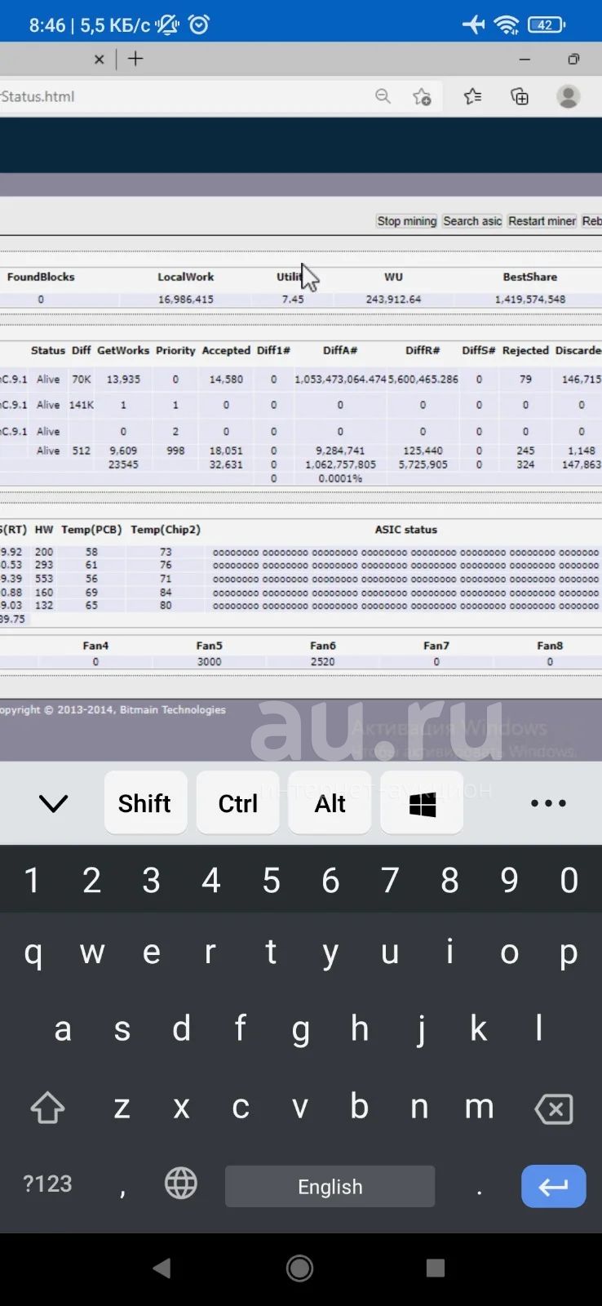Click the LocalWork value 16,986,415
602x1306 pixels.
coord(186,300)
